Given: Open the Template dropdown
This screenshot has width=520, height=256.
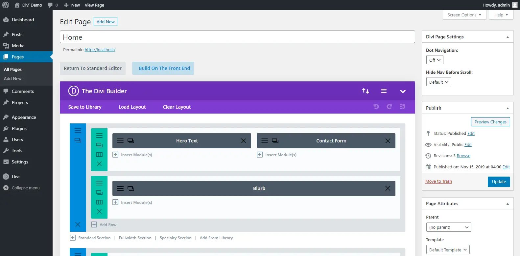Looking at the screenshot, I should pyautogui.click(x=448, y=250).
